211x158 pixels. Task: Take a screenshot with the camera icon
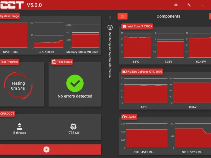click(x=176, y=5)
